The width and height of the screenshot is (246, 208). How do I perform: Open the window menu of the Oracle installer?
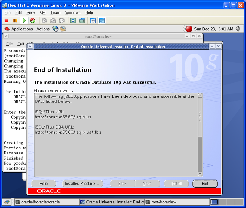[30, 47]
